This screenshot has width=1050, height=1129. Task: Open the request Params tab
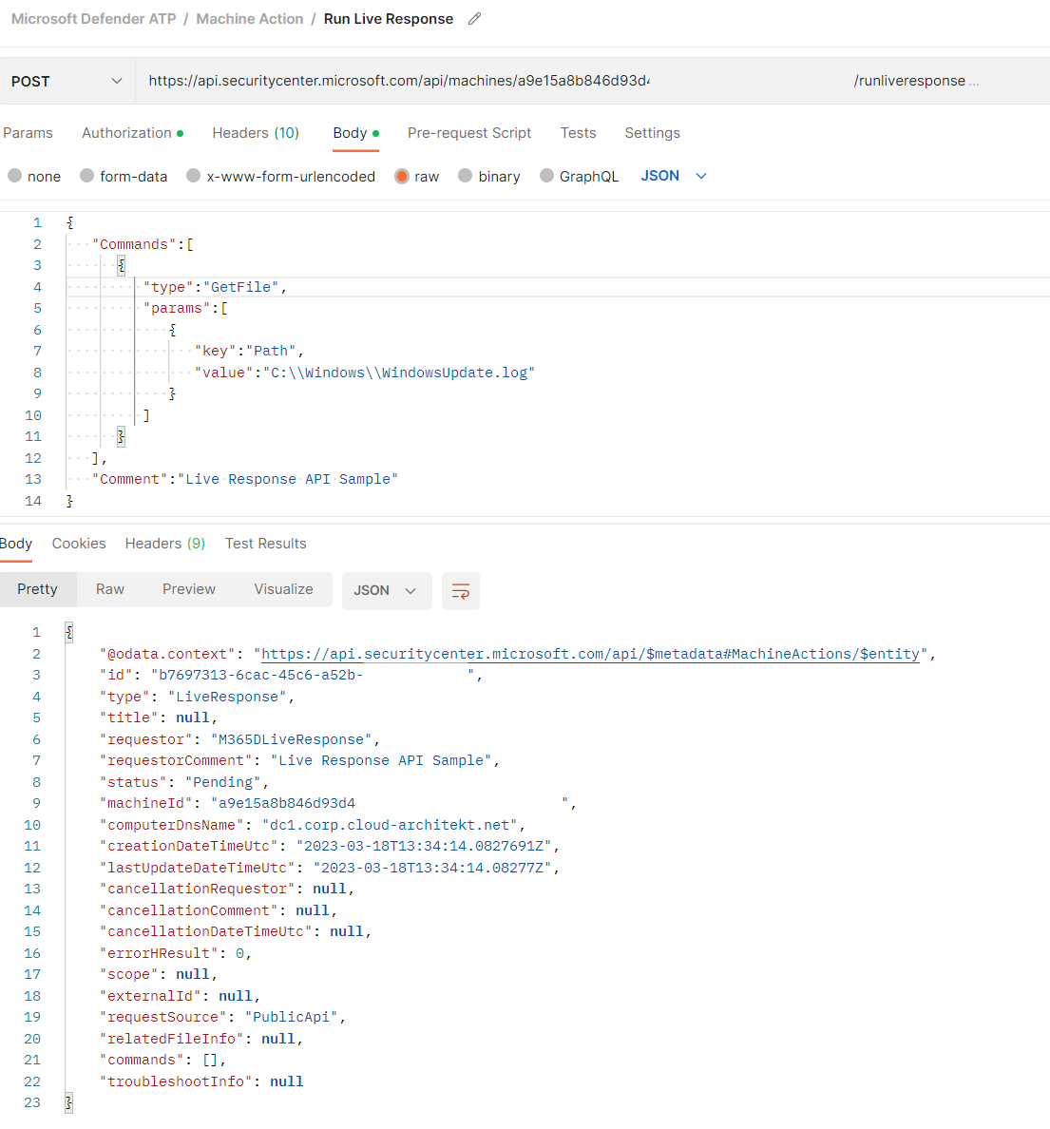click(29, 133)
